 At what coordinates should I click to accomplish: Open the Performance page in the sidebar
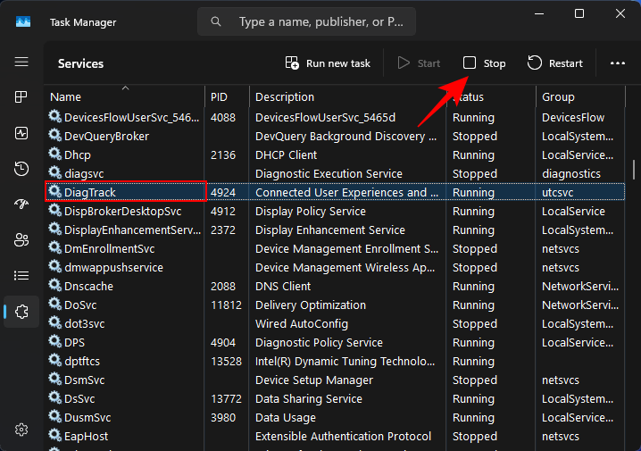(21, 133)
